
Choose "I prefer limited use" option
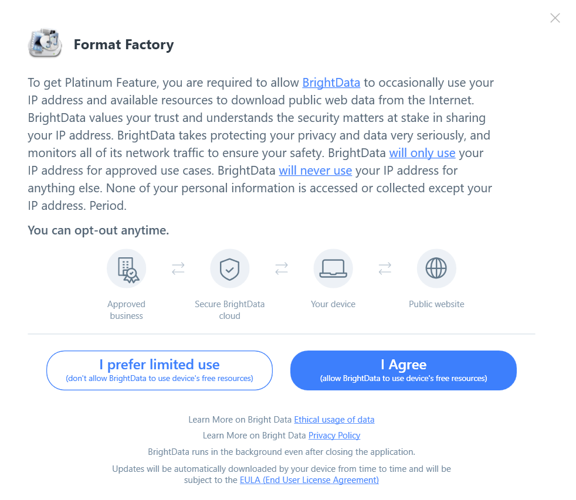click(x=160, y=370)
